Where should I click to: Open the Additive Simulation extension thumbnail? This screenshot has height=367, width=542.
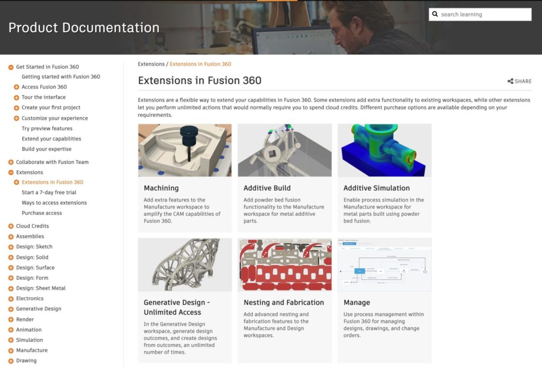point(384,149)
